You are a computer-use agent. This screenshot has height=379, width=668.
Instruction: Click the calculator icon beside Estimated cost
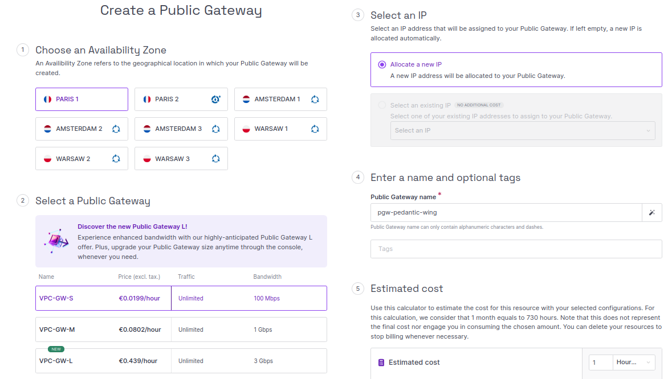(x=381, y=362)
